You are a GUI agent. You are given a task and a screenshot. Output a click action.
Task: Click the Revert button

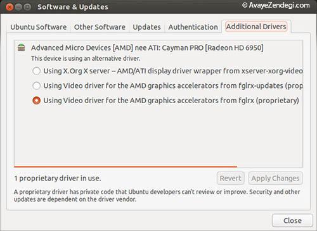point(230,178)
